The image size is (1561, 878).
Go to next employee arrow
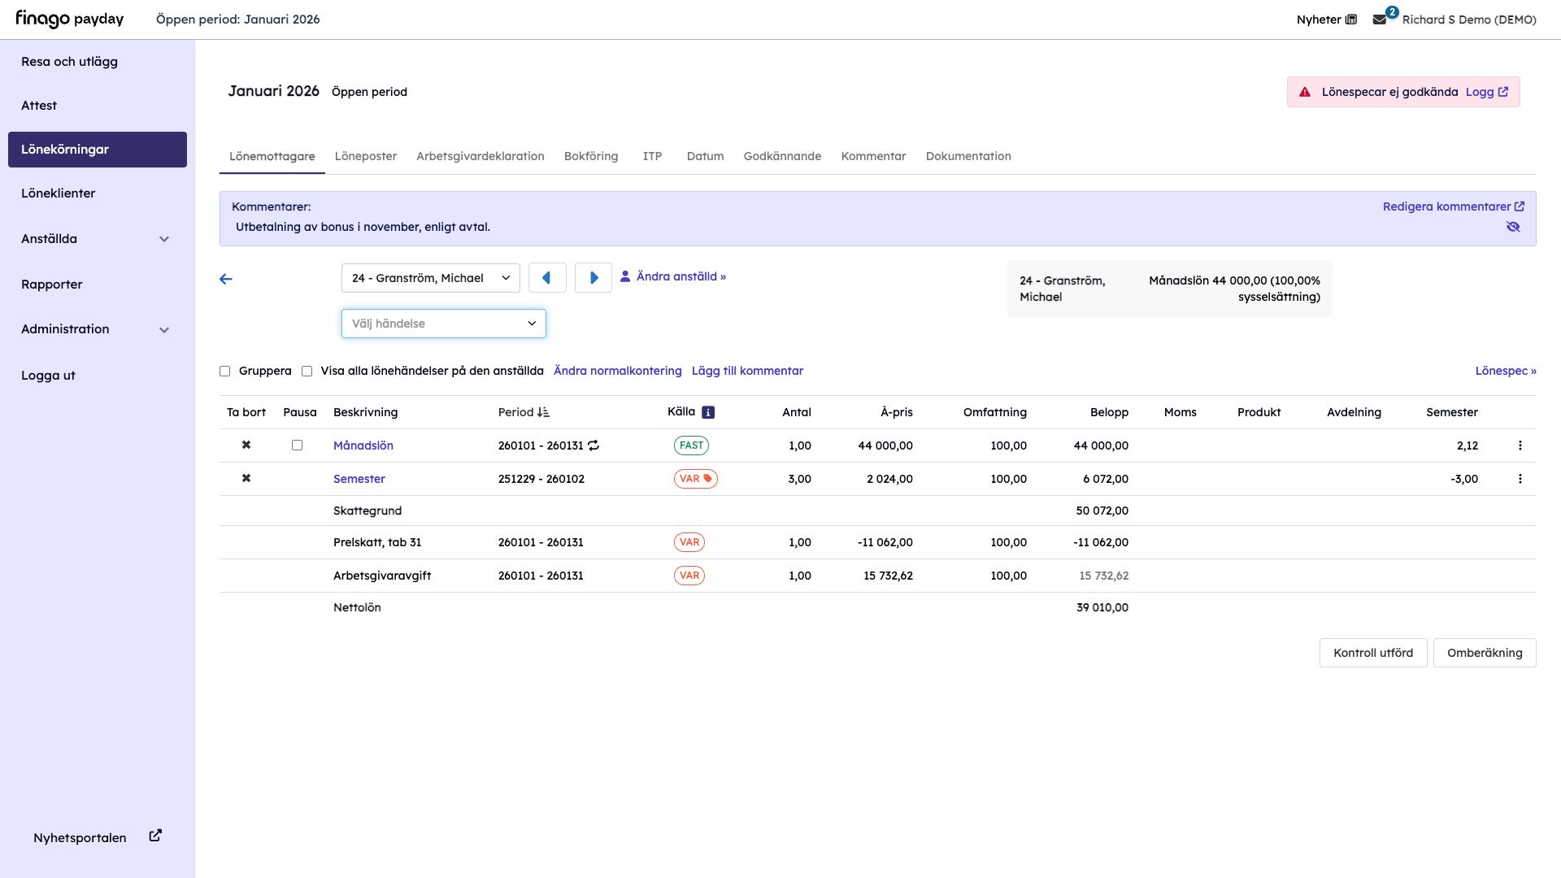tap(594, 278)
